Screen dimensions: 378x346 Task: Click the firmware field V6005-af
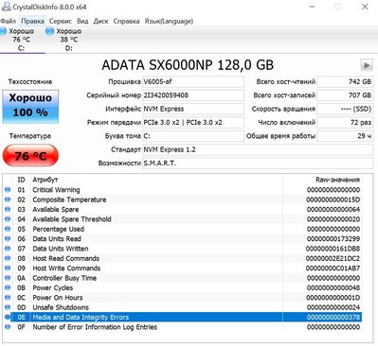click(x=193, y=81)
